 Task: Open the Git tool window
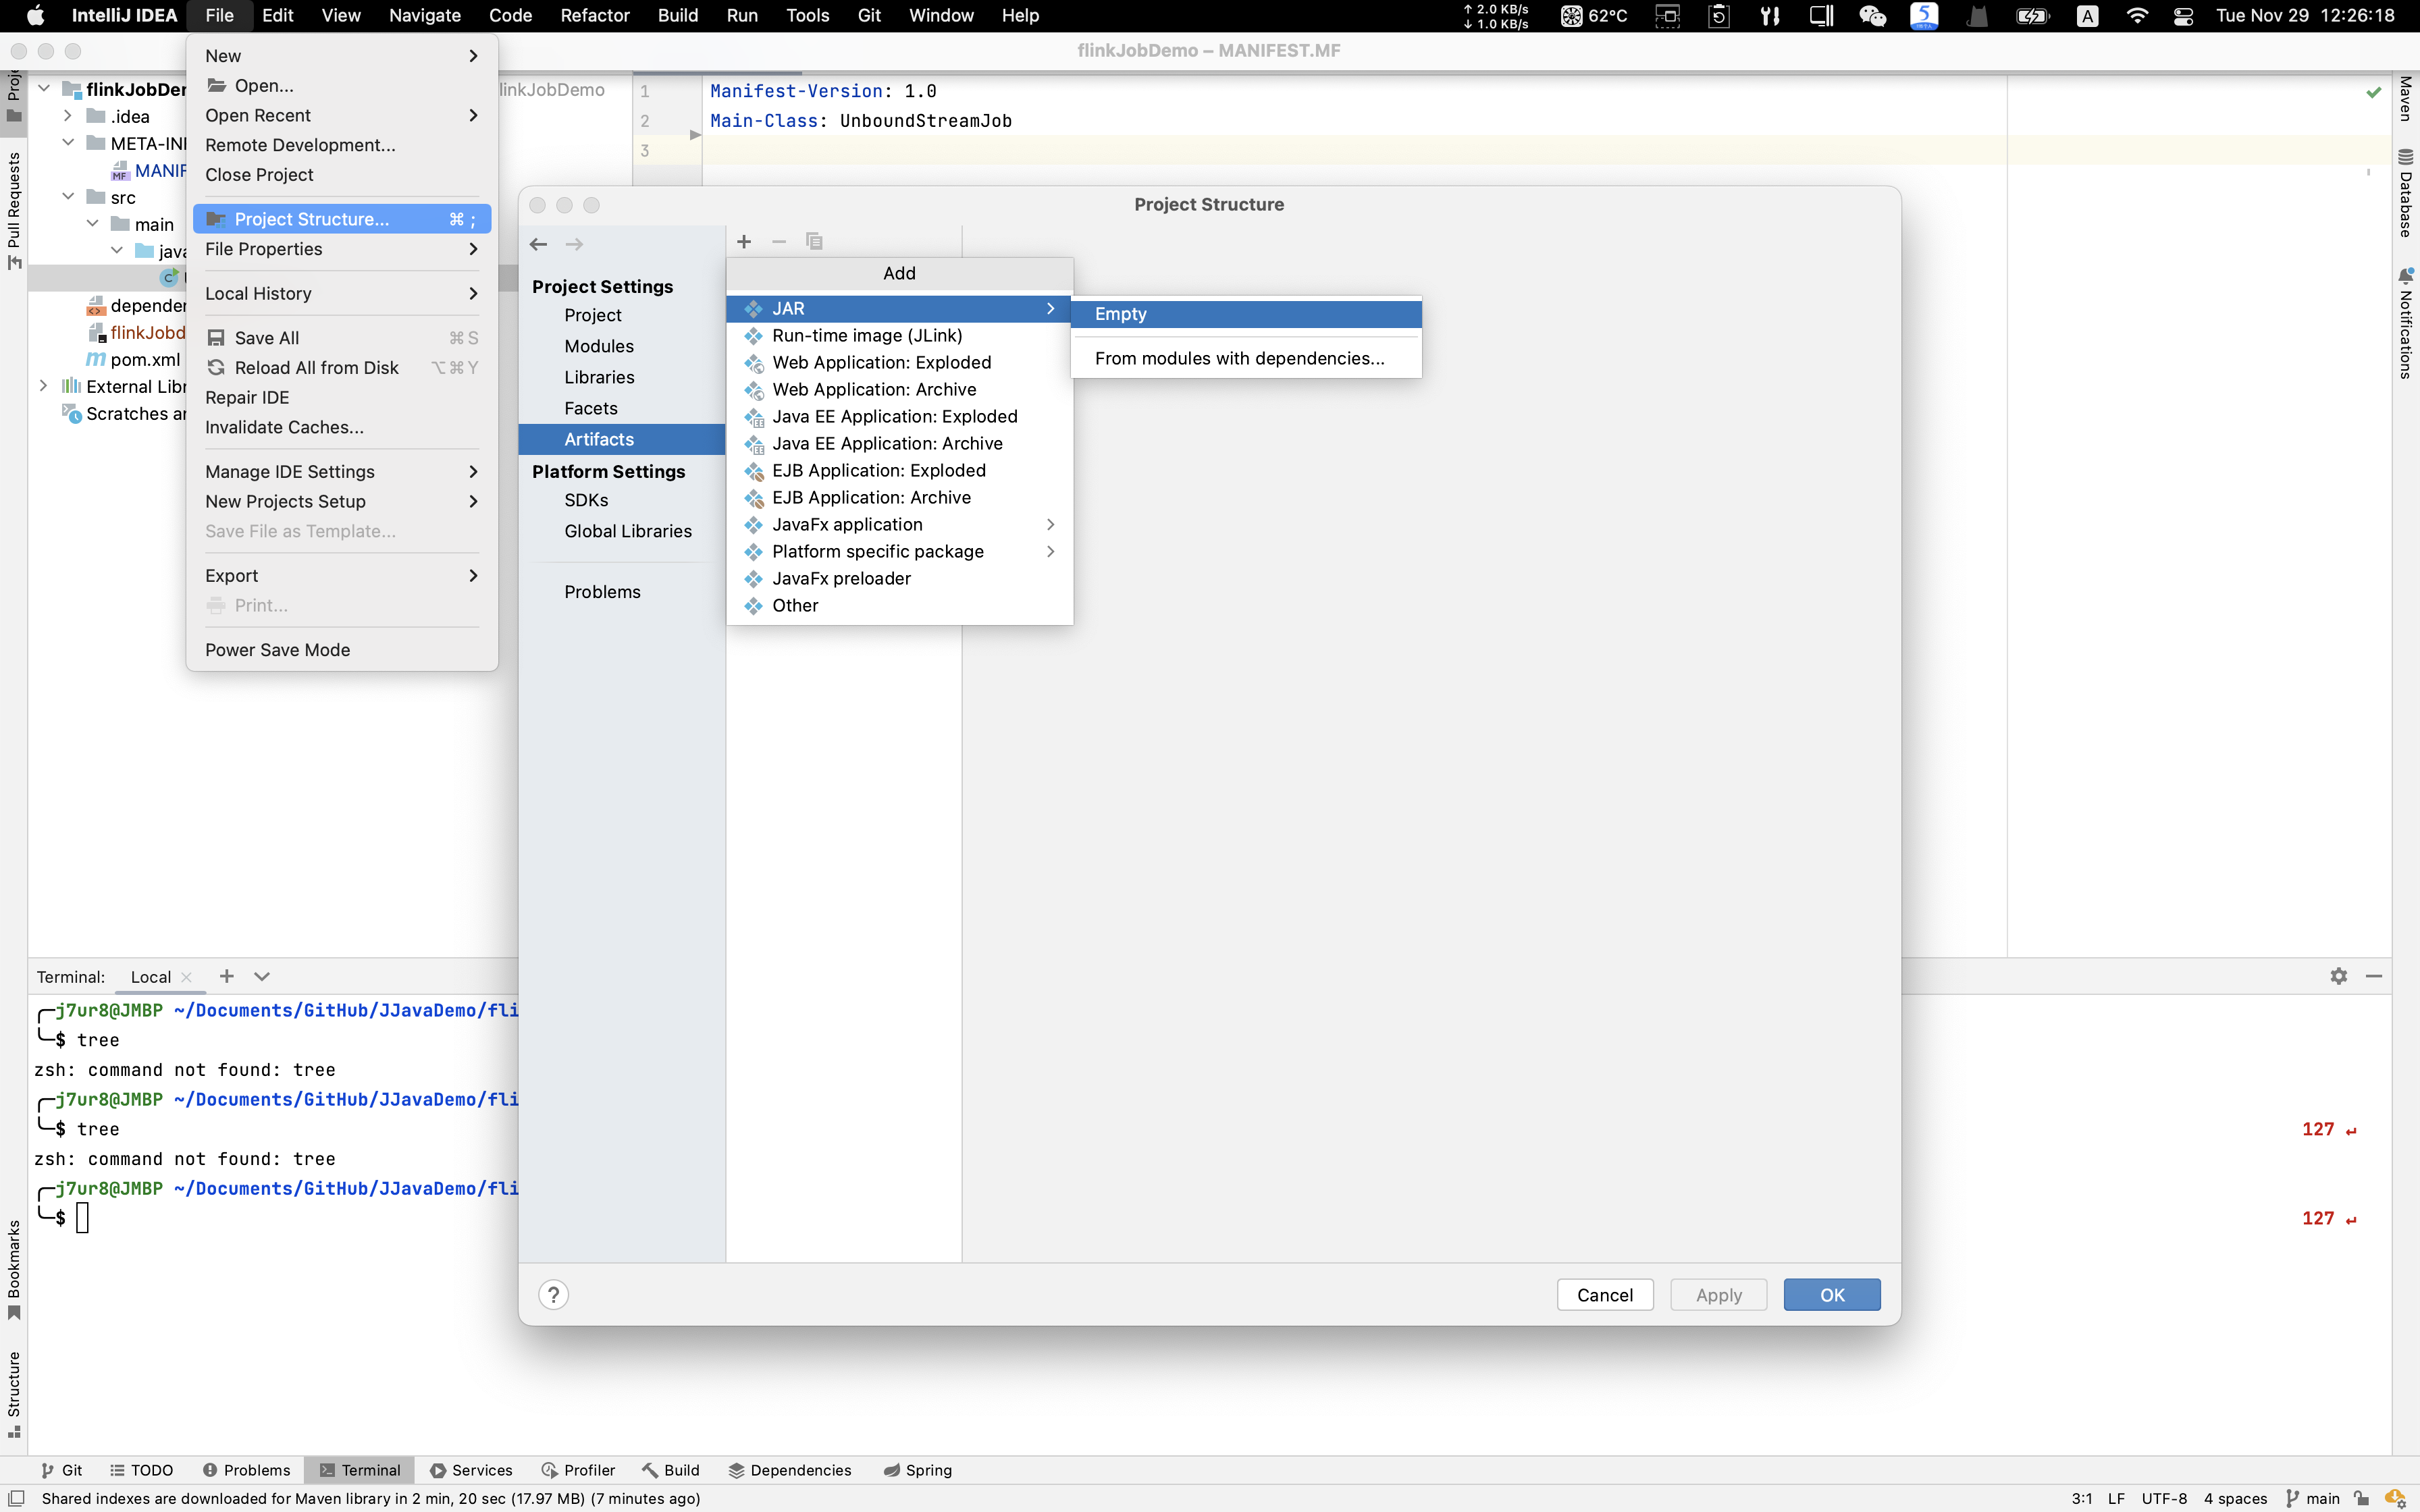[62, 1470]
